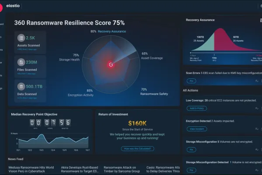Click the Data Scanned database icon
This screenshot has width=262, height=175.
tap(21, 87)
